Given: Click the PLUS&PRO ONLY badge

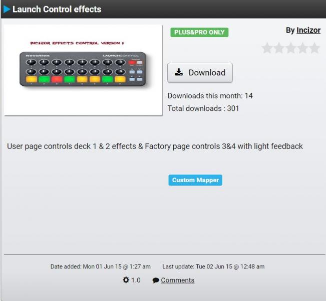Looking at the screenshot, I should pos(199,32).
